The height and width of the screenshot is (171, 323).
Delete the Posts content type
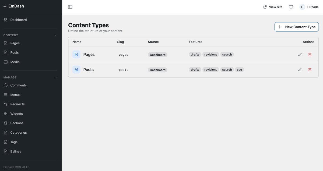pyautogui.click(x=310, y=70)
